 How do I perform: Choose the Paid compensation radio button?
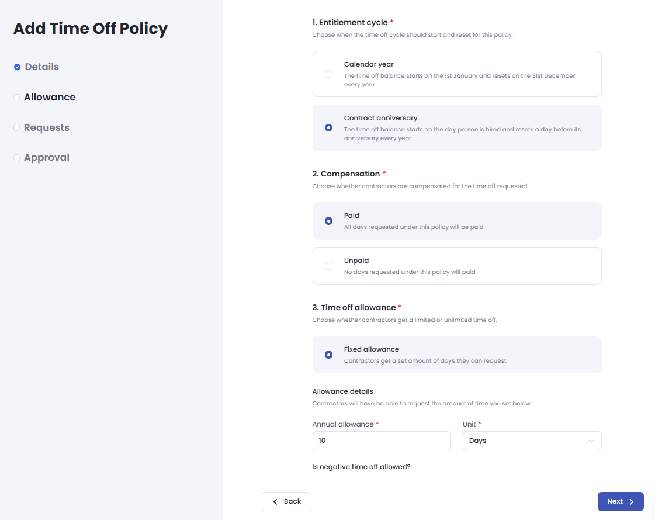[x=328, y=221]
